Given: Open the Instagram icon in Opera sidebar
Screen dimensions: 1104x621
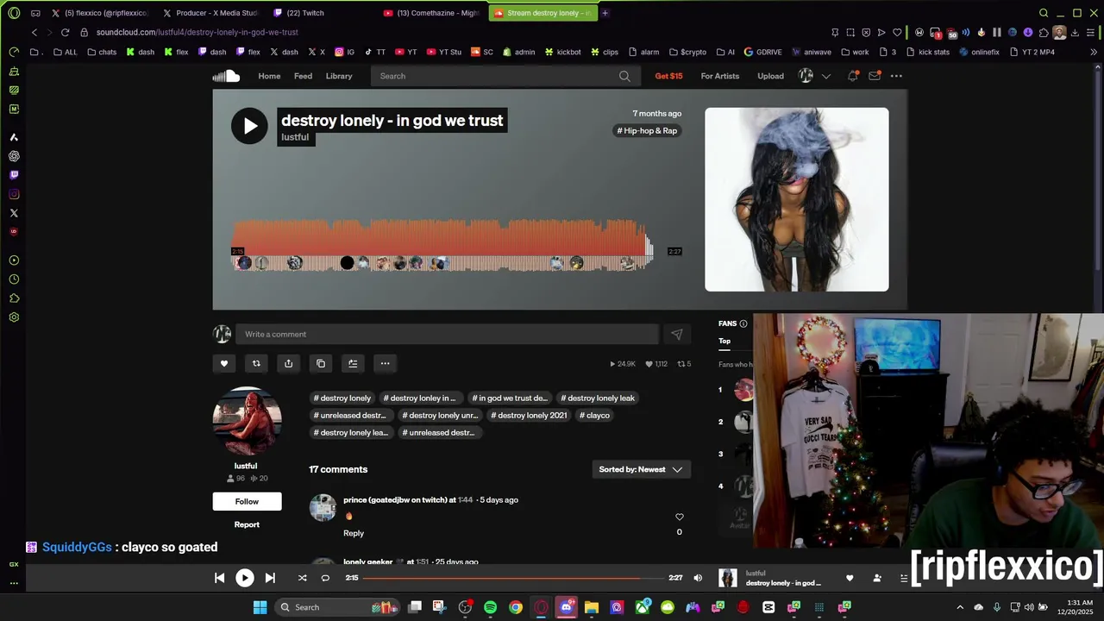Looking at the screenshot, I should pos(14,194).
